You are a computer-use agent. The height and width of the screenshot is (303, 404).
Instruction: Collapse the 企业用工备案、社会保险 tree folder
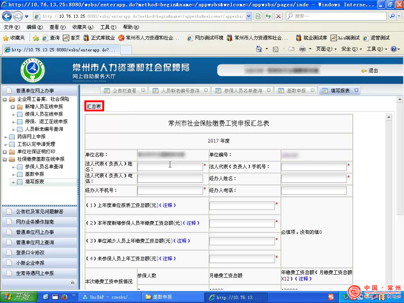click(x=5, y=99)
